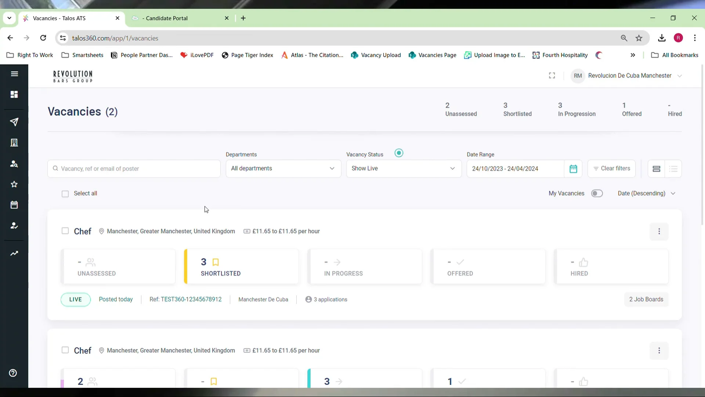The height and width of the screenshot is (397, 705).
Task: Open the three-dot menu on first Chef vacancy
Action: point(659,232)
